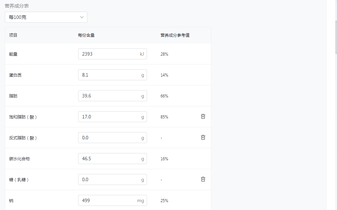
Task: Remove the 反式脂肪(酸) row via trash icon
Action: [x=203, y=137]
